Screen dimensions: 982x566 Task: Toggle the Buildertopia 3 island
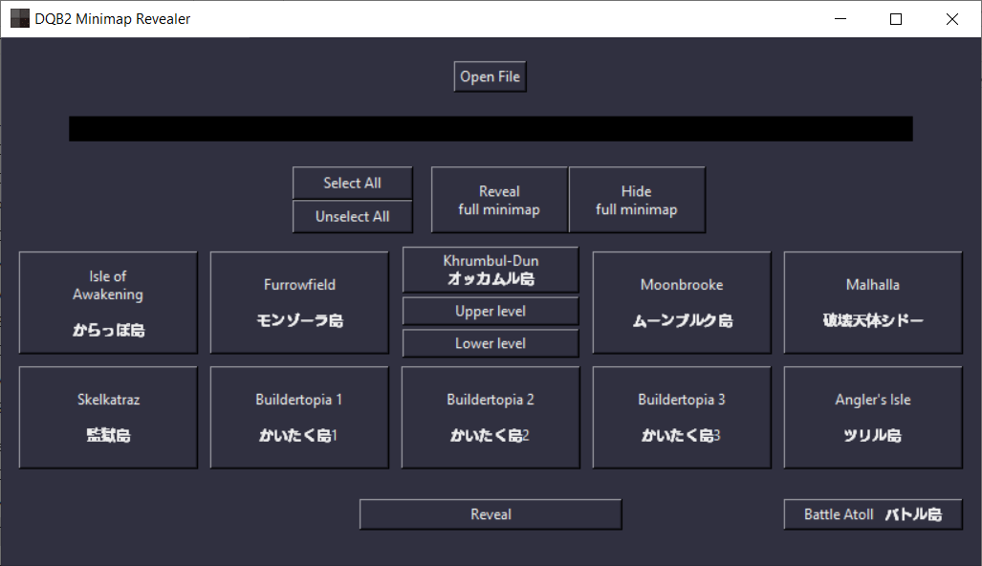[682, 417]
